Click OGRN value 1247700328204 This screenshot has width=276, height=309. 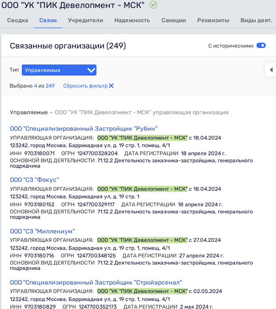tap(97, 153)
